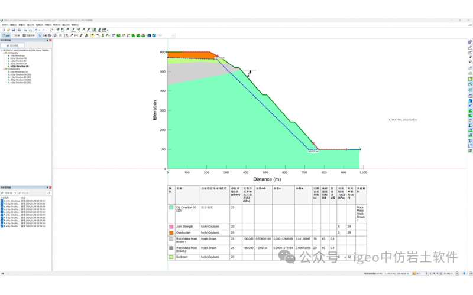Uncheck first 'a No Anisotropy' analysis checkbox
The height and width of the screenshot is (295, 473).
coord(3,201)
